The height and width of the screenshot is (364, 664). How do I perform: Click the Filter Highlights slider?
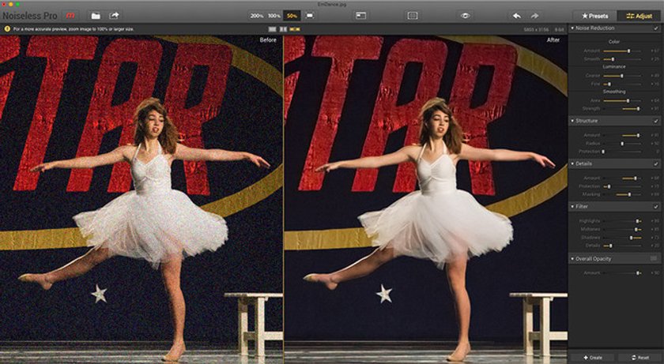click(x=621, y=221)
